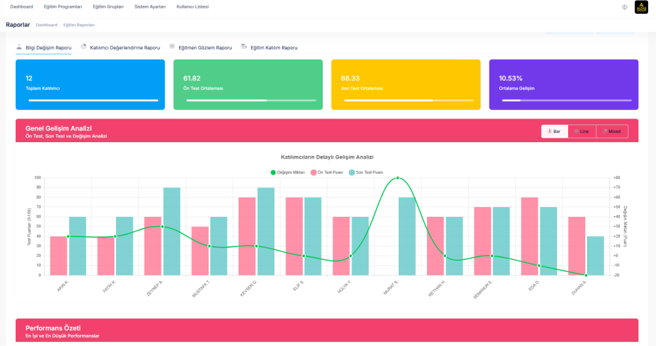This screenshot has height=346, width=656.
Task: Click the Bilgi Değişim Raporu person icon
Action: pyautogui.click(x=19, y=47)
